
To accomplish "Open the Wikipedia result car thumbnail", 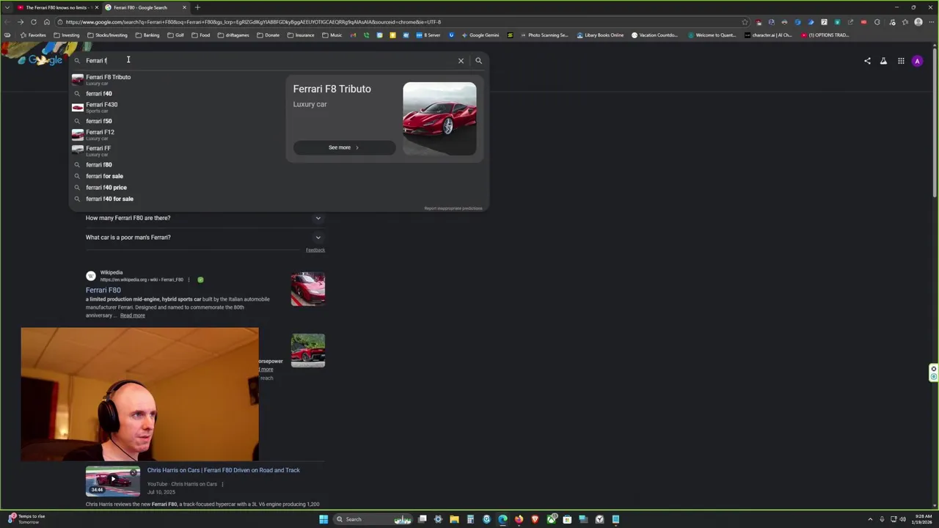I will 308,289.
